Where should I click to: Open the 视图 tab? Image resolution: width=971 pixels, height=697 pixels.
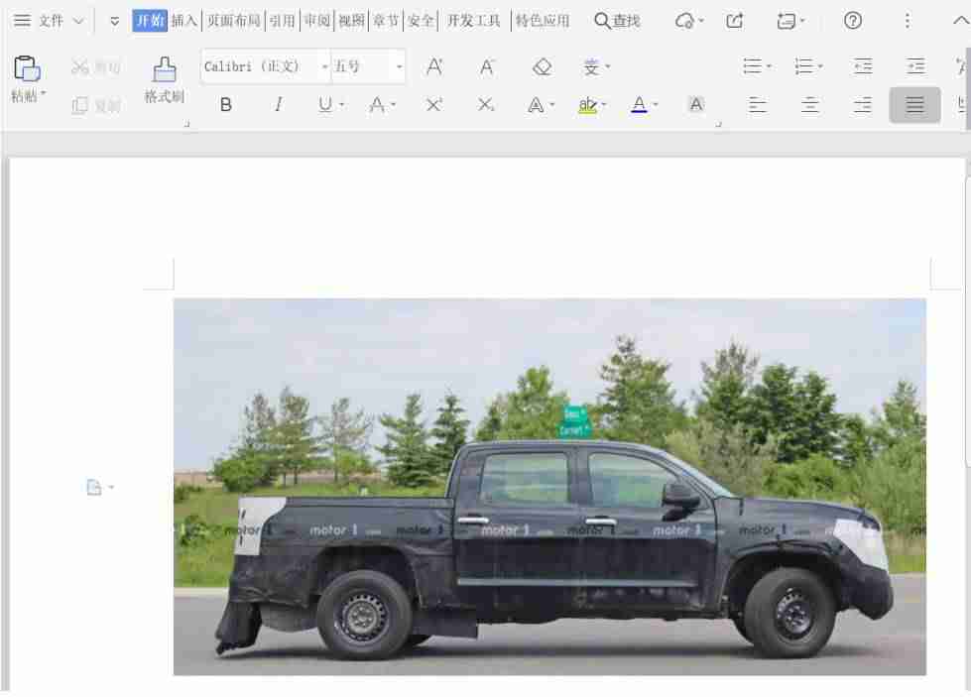(351, 21)
